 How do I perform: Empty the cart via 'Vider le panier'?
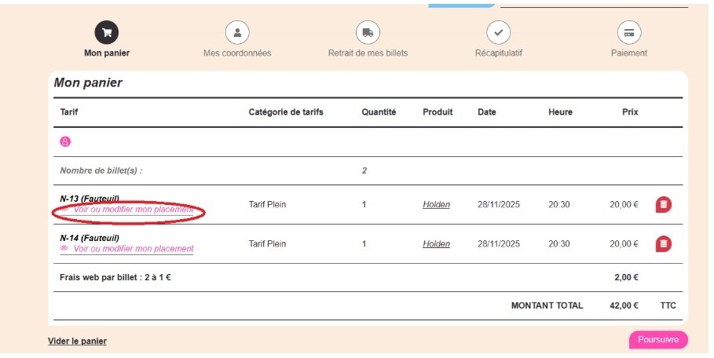pos(77,341)
